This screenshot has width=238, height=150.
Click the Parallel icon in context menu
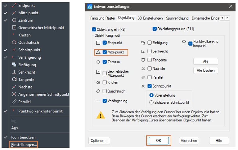click(x=14, y=102)
